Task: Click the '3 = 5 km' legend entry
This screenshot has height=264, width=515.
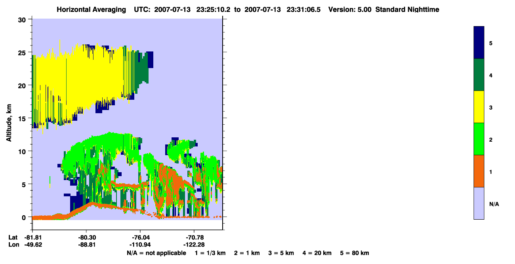Action: 281,253
